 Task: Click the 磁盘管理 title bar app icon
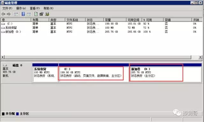pos(3,3)
